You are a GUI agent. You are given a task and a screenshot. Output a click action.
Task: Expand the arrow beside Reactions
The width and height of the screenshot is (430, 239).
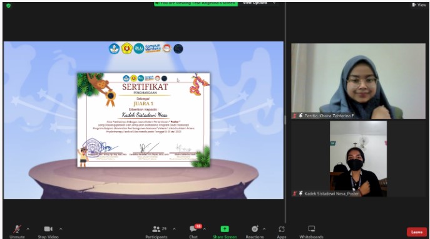[x=264, y=229]
